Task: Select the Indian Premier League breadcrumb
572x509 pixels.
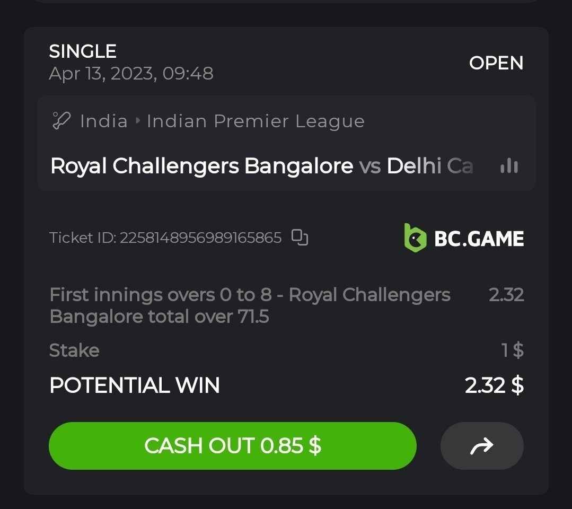Action: [x=256, y=121]
